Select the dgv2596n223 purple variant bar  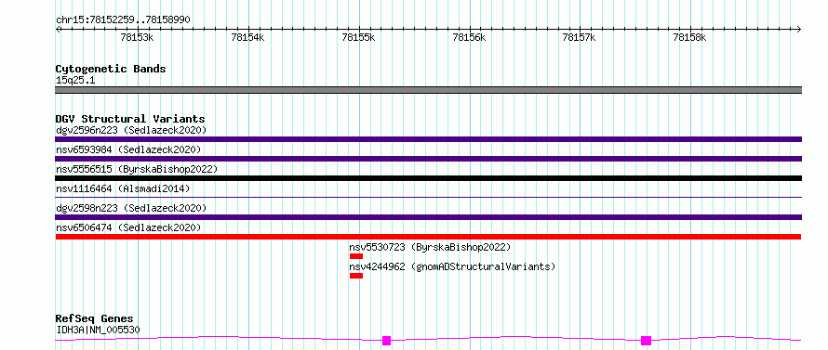coord(428,139)
